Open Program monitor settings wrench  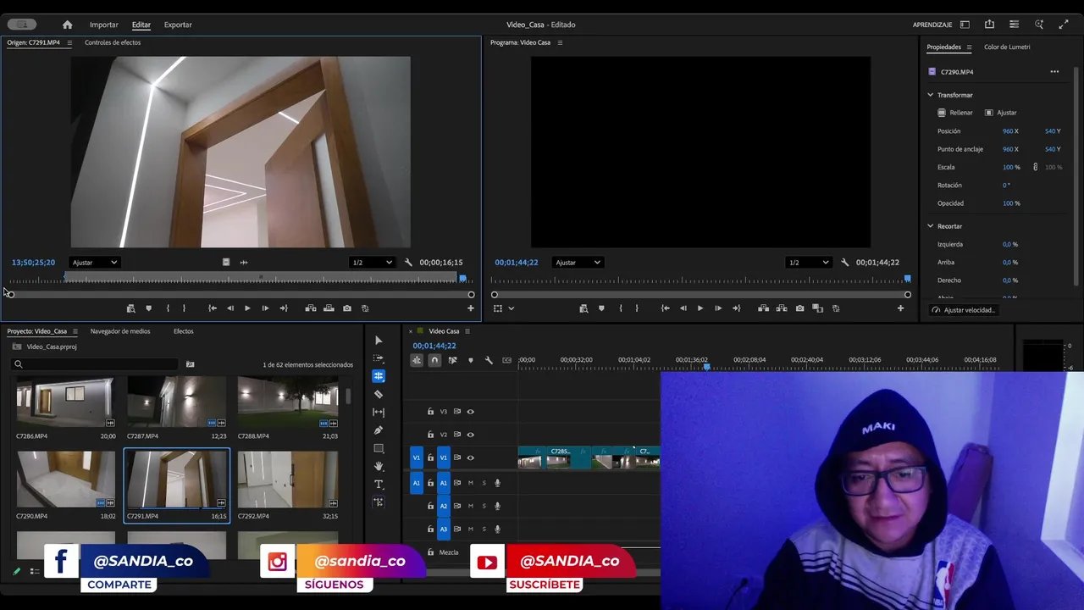pyautogui.click(x=844, y=263)
